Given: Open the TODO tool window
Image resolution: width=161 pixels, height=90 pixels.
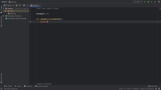Looking at the screenshot, I should coord(8,86).
